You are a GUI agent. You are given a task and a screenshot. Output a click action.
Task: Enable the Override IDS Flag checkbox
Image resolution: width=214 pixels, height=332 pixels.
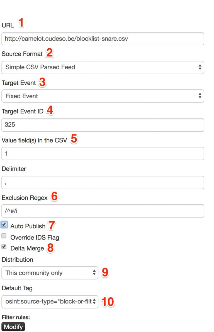[4, 236]
